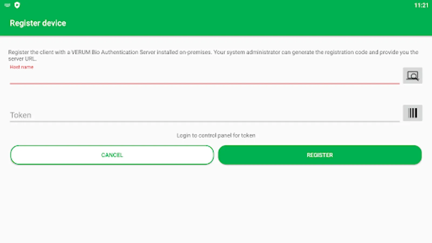Open 'Login to control panel for token' link
Image resolution: width=432 pixels, height=243 pixels.
(216, 136)
